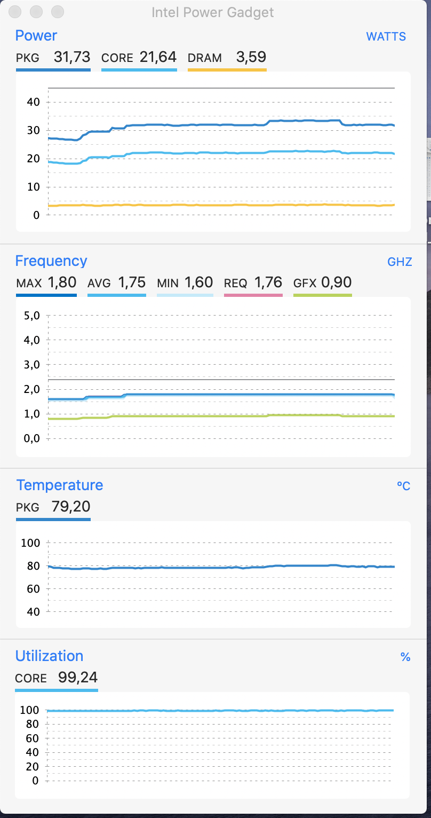The width and height of the screenshot is (431, 818).
Task: Click the WATTS unit label
Action: click(386, 37)
